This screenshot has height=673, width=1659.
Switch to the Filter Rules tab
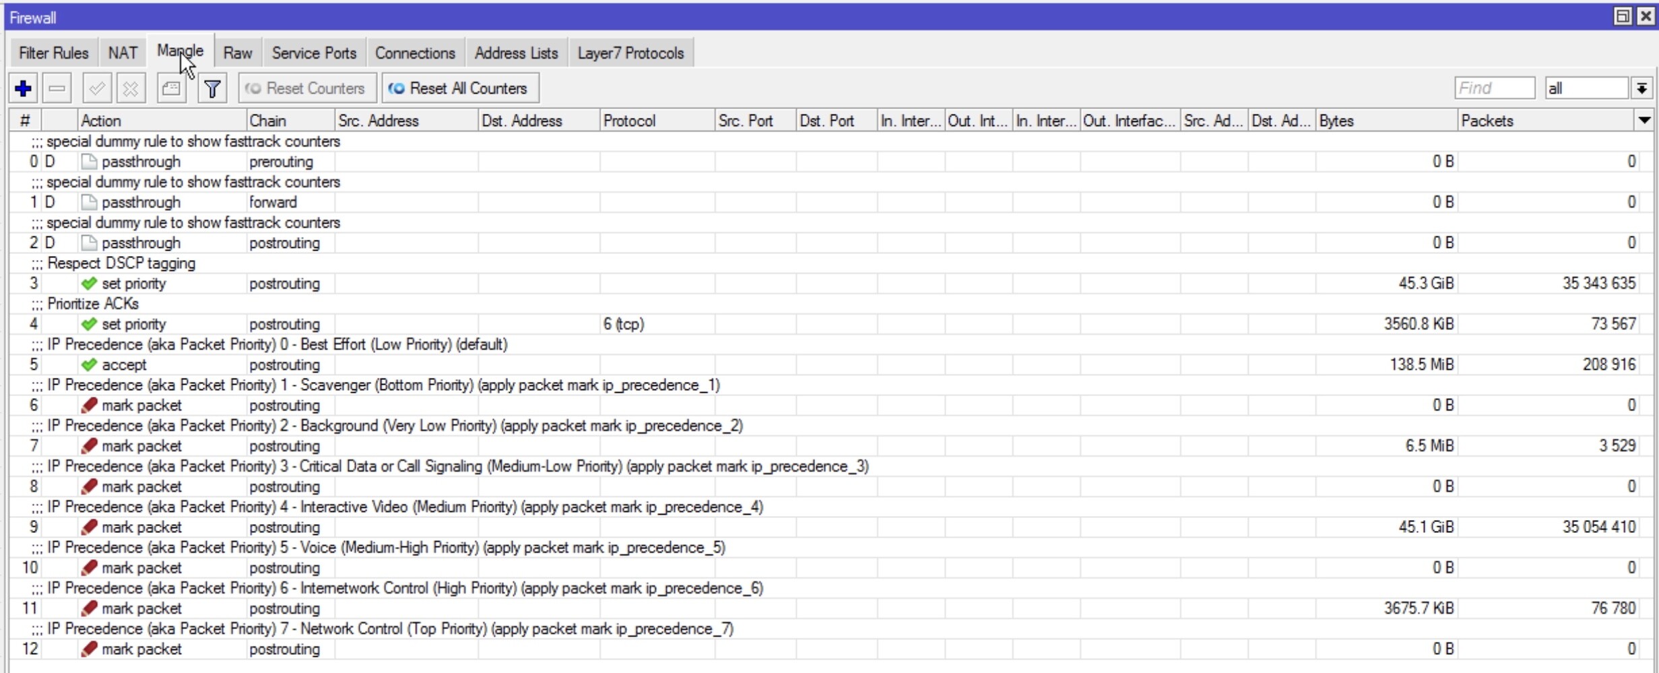point(53,53)
